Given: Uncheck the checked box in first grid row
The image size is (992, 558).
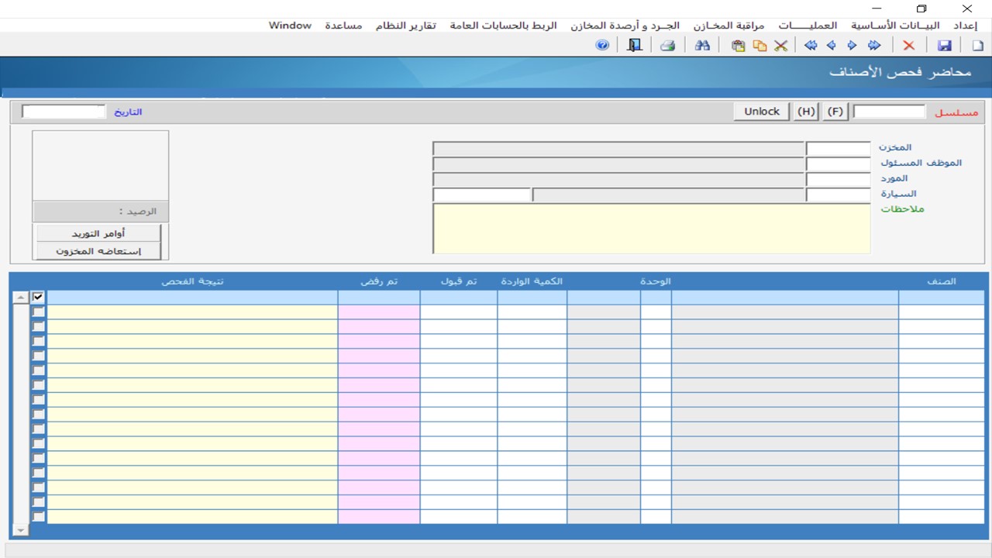Looking at the screenshot, I should coord(38,297).
